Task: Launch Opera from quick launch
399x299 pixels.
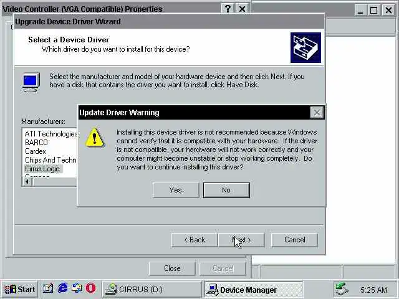Action: pyautogui.click(x=90, y=288)
